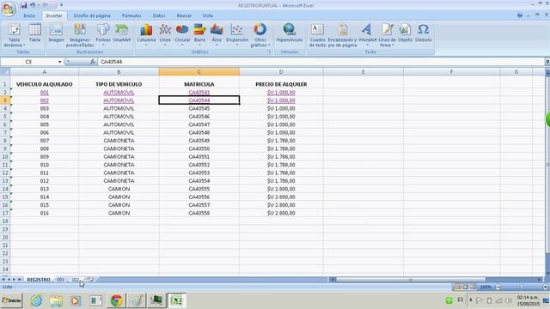This screenshot has width=550, height=309.
Task: Insert a Cuadro de texto
Action: 317,35
